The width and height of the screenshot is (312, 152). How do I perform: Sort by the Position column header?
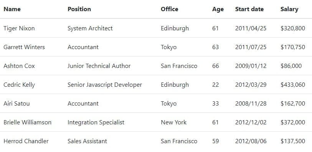[x=79, y=9]
